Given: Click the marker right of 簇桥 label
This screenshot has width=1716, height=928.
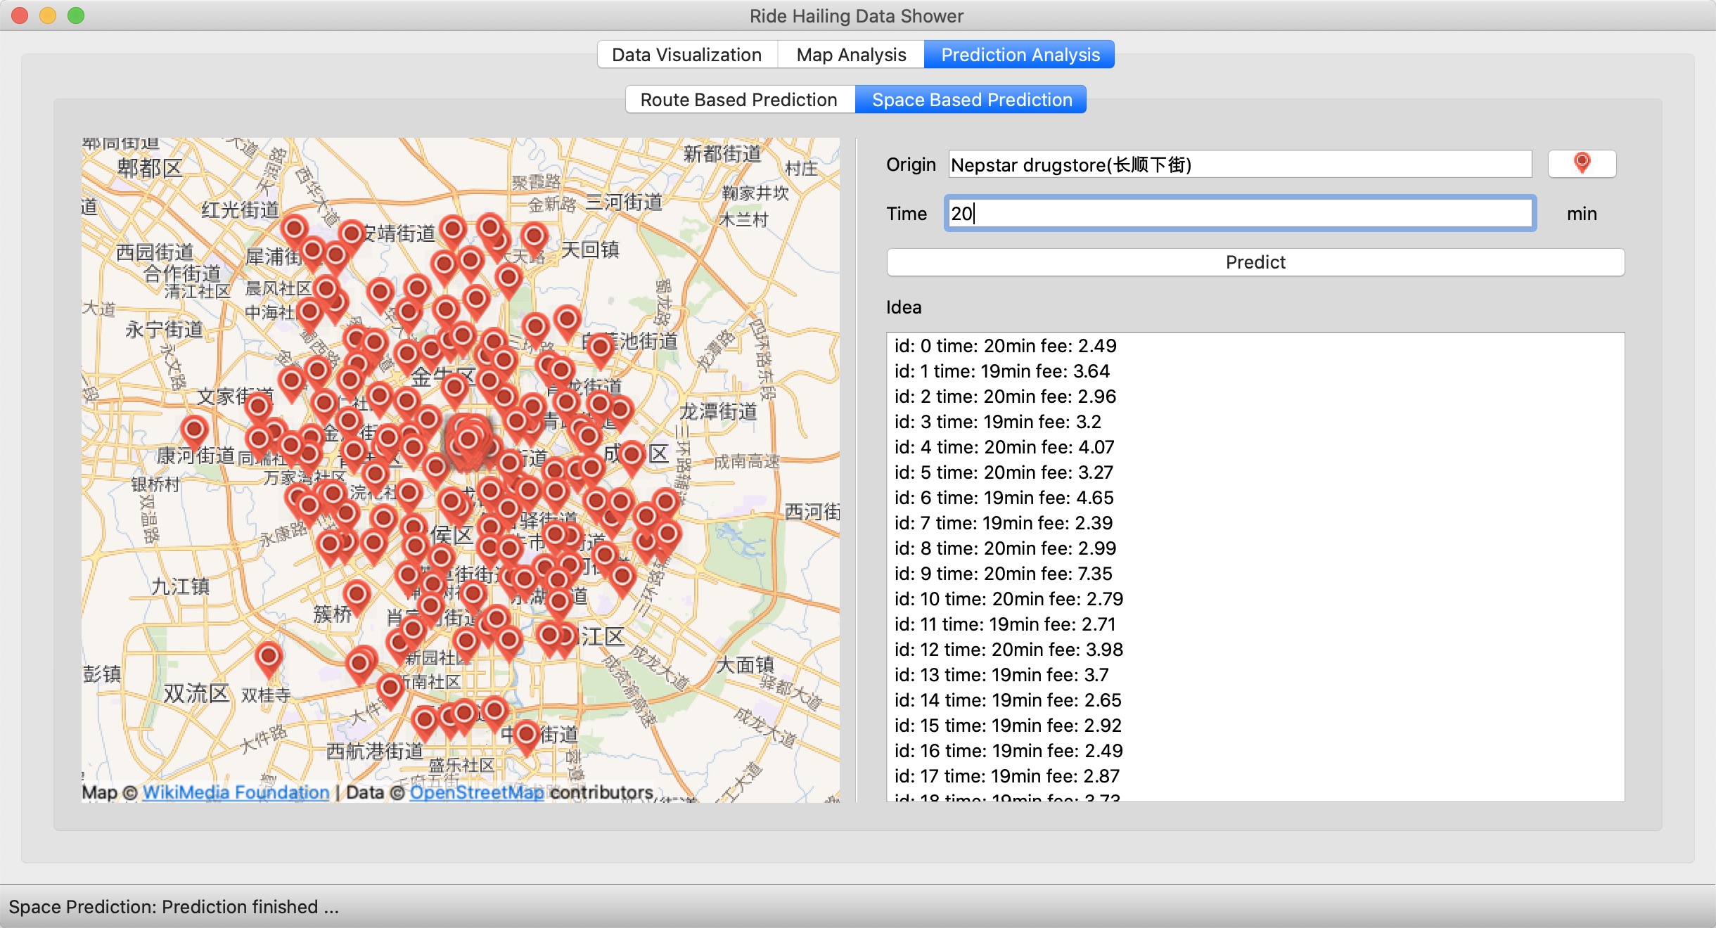Looking at the screenshot, I should click(357, 595).
